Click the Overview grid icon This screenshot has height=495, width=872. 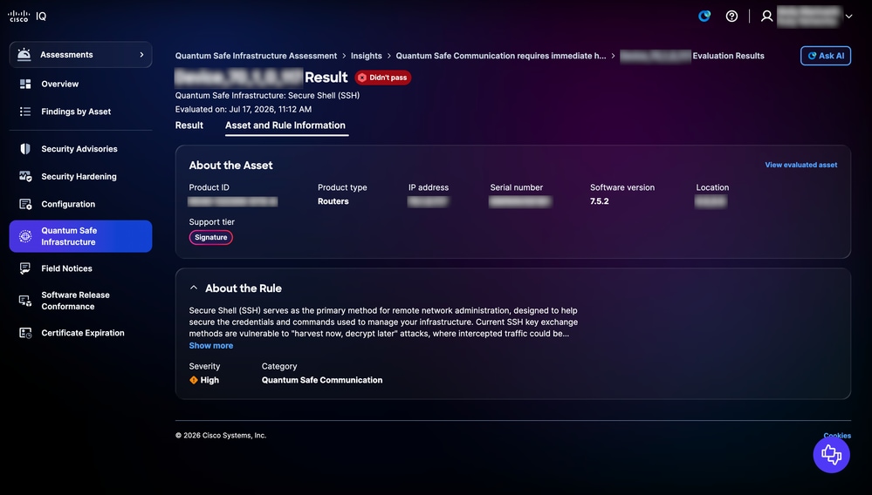(25, 84)
